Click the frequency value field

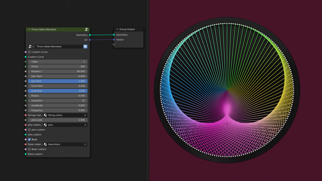pyautogui.click(x=58, y=110)
